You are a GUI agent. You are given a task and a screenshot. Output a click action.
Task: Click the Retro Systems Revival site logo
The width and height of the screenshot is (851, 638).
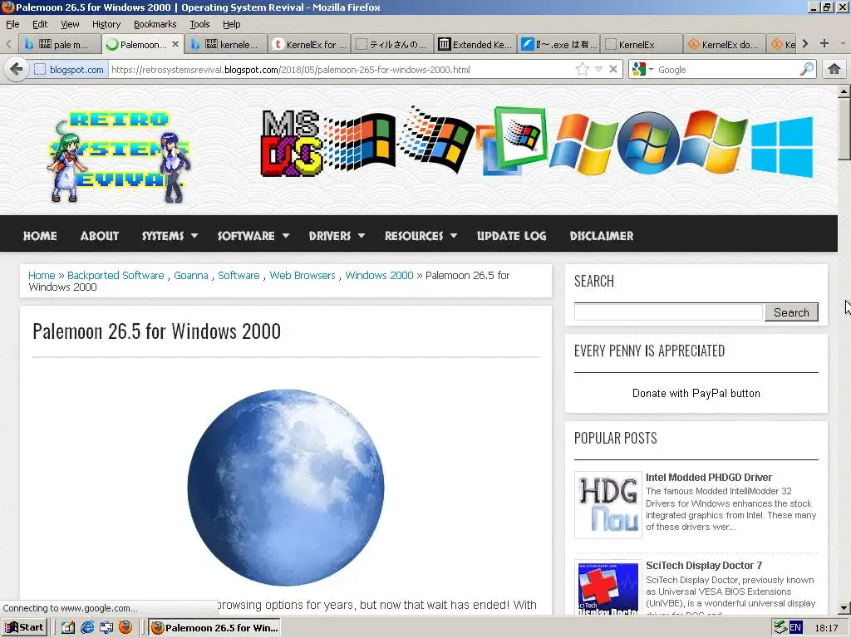119,157
